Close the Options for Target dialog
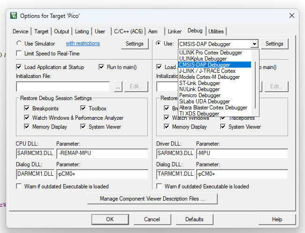The width and height of the screenshot is (305, 233). (291, 16)
